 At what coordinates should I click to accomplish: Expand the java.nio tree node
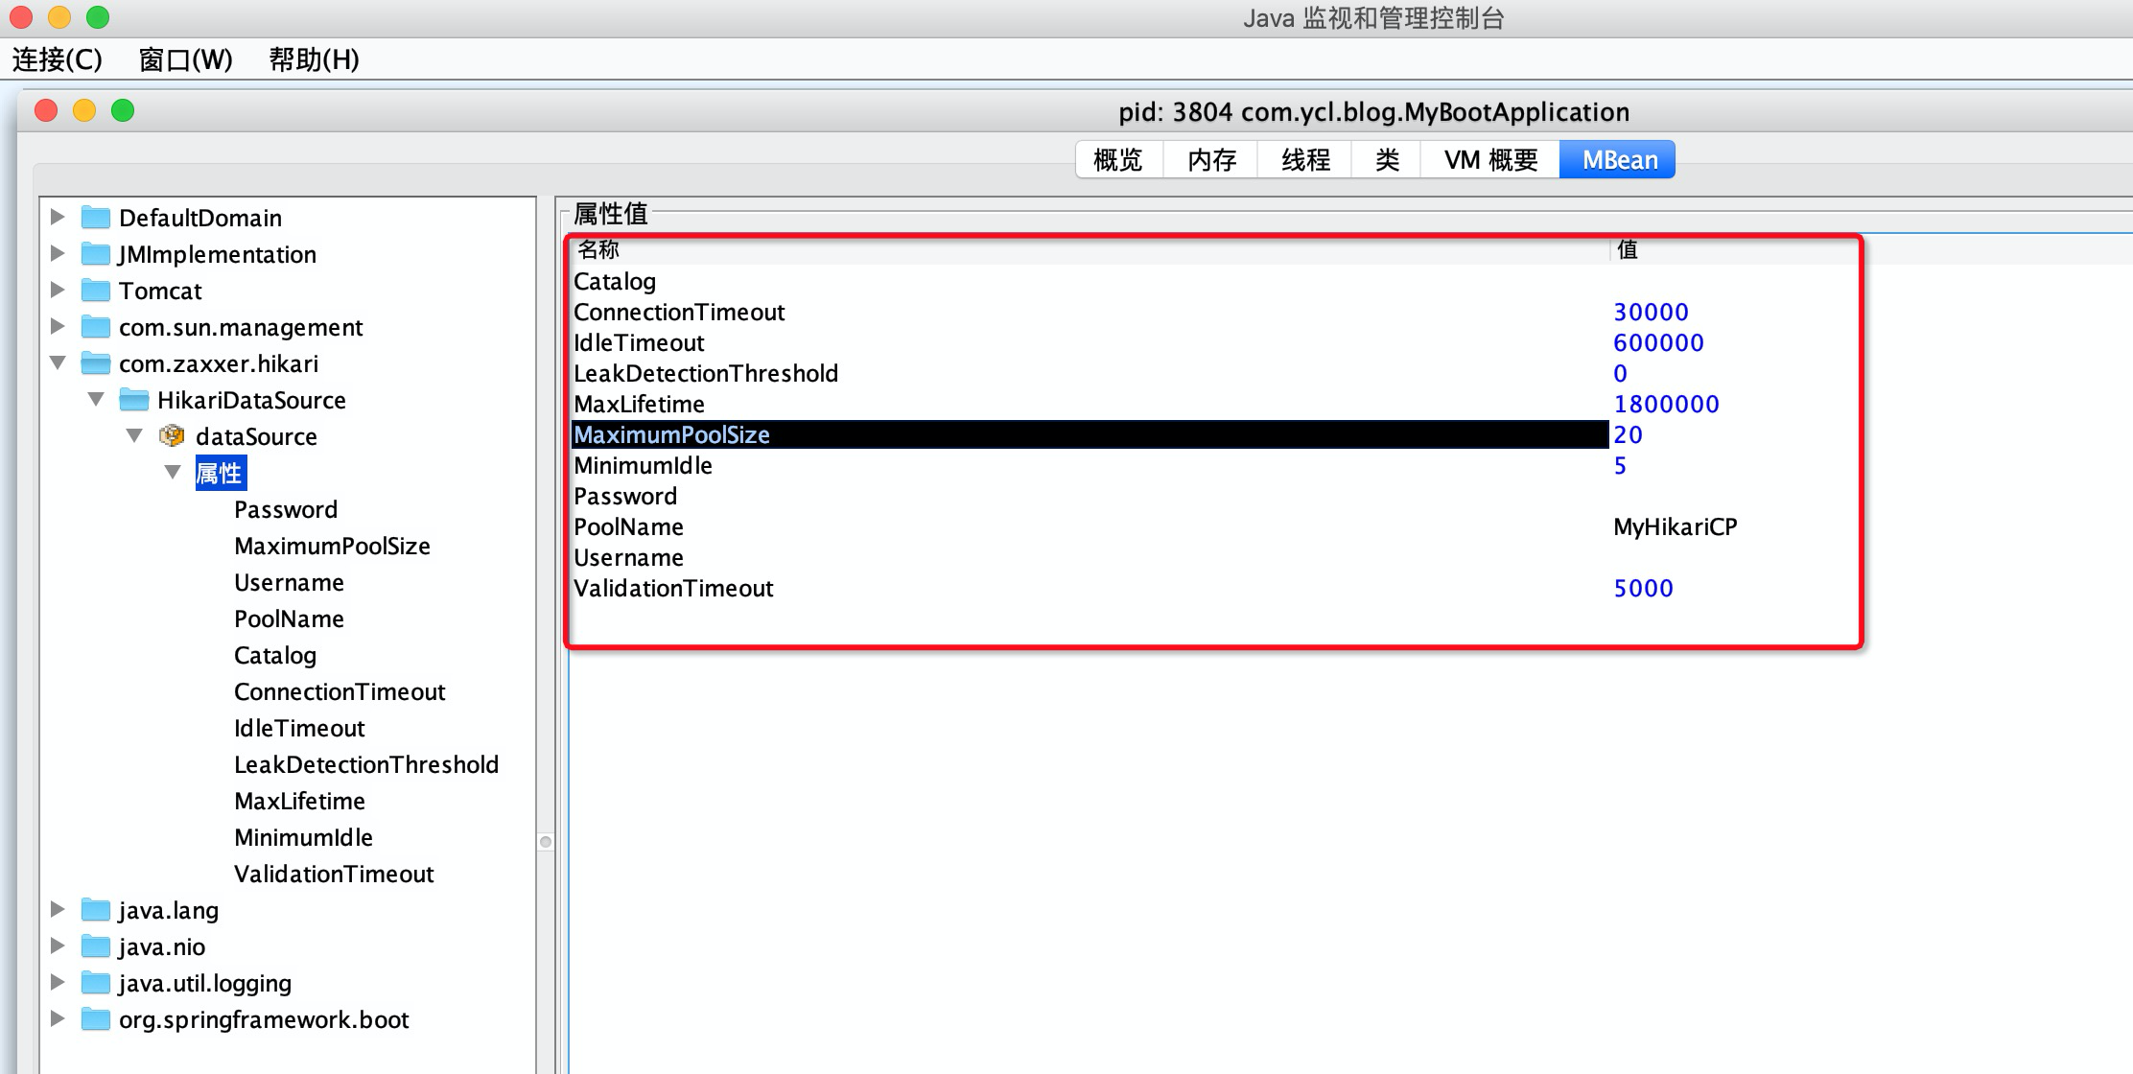pos(58,946)
